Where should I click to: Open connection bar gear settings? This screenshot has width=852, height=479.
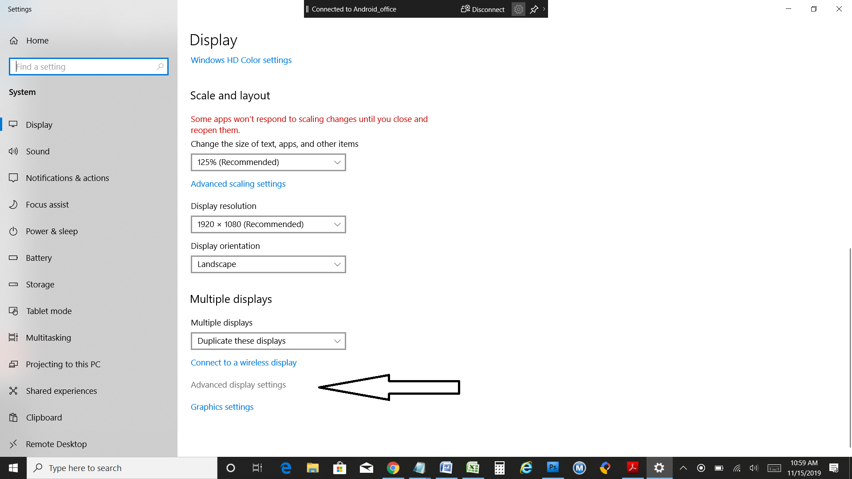pyautogui.click(x=518, y=9)
